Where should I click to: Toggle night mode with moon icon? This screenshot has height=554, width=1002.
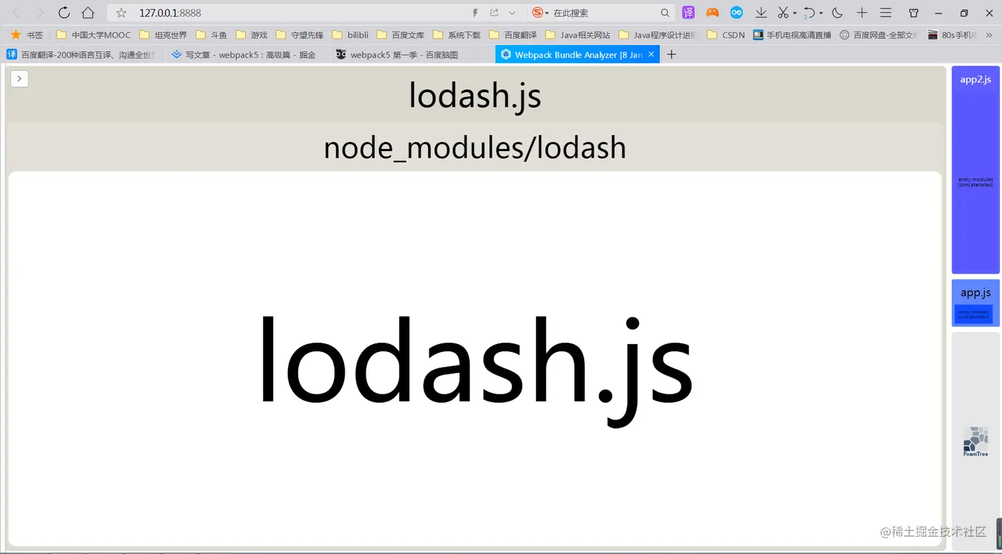pyautogui.click(x=837, y=13)
